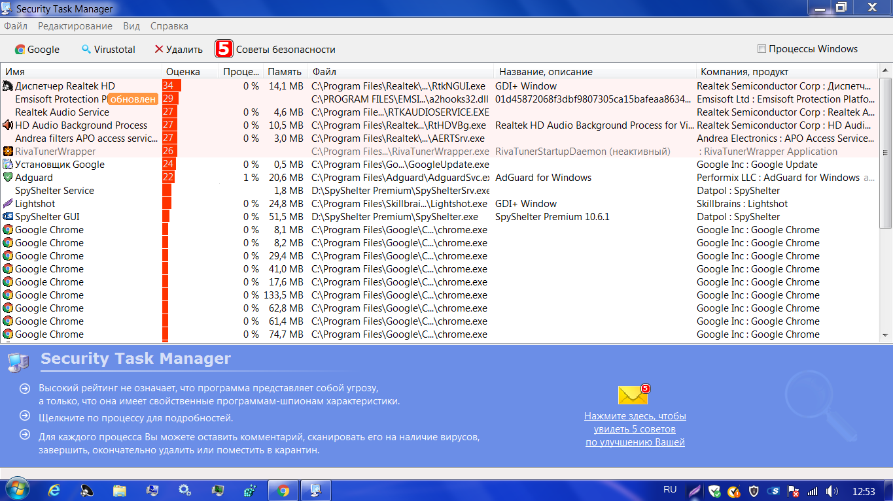
Task: Open the purple feather Lightshot tray icon
Action: pos(695,491)
